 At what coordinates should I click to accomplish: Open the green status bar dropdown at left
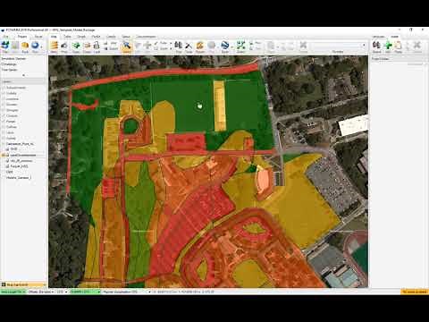pyautogui.click(x=13, y=292)
